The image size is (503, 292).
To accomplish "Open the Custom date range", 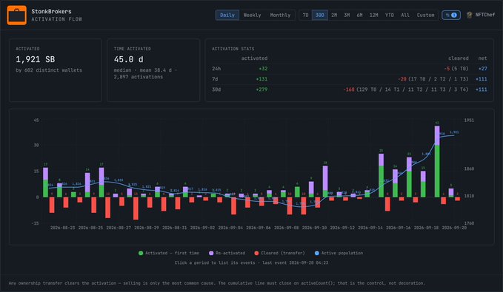I will click(x=425, y=15).
